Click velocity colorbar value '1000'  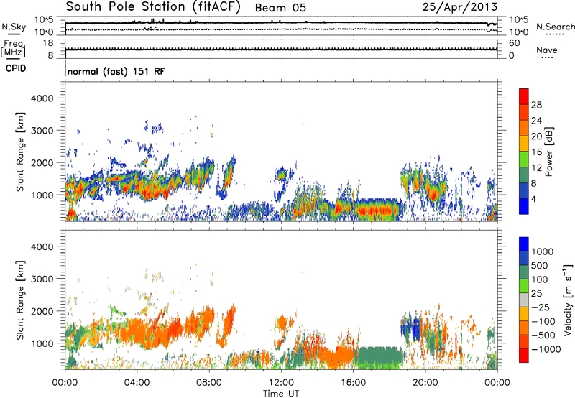543,251
